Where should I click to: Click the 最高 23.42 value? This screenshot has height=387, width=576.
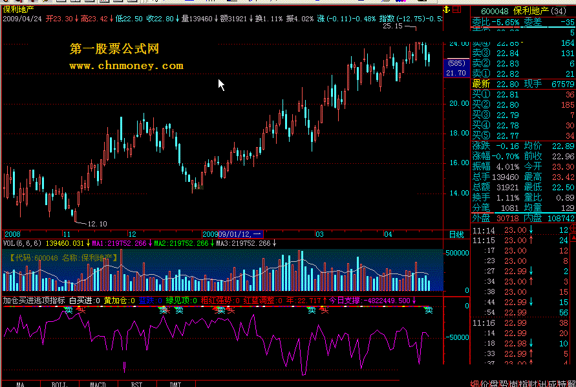pyautogui.click(x=549, y=177)
